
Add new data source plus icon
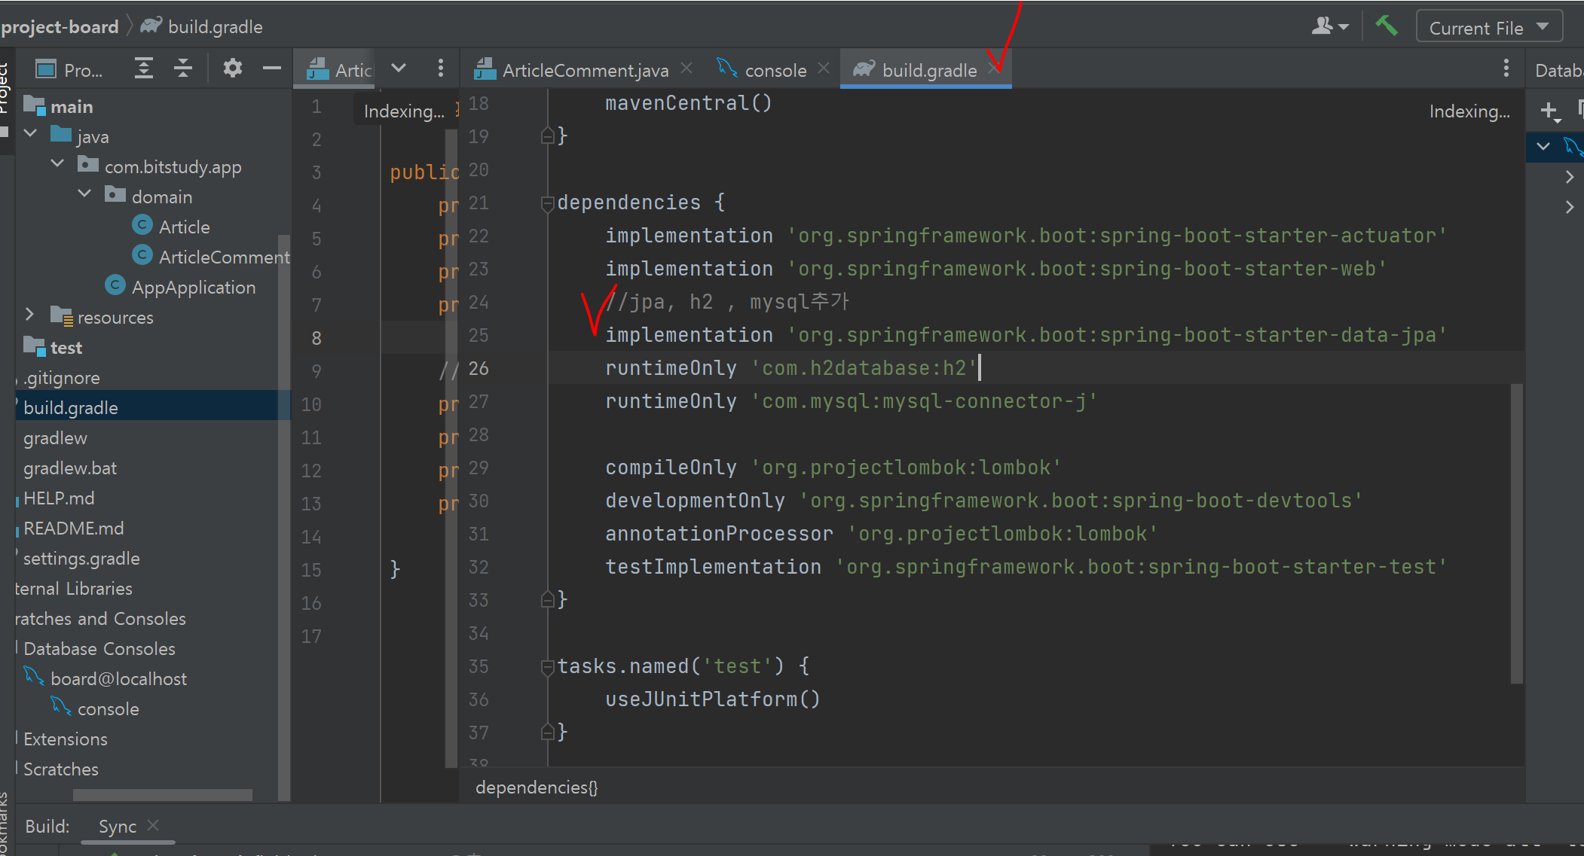pos(1549,111)
